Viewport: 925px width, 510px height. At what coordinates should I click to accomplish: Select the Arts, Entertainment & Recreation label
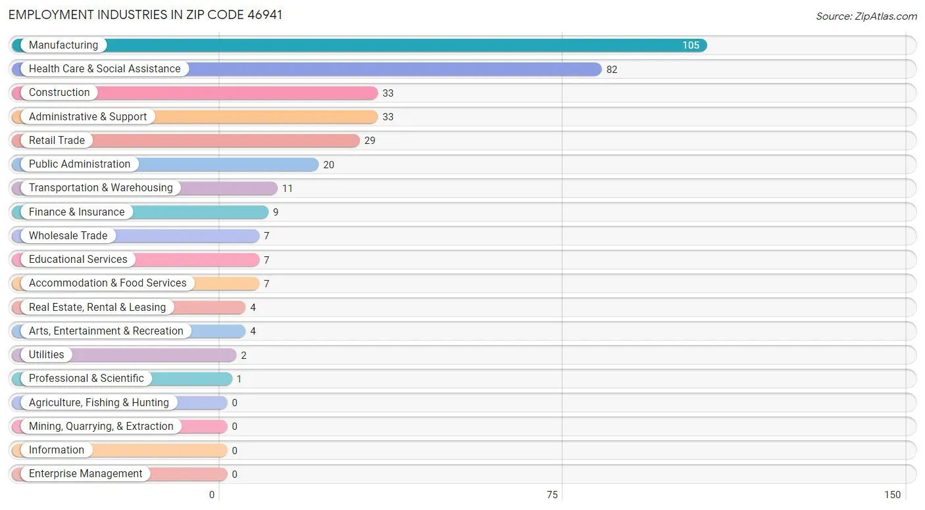pyautogui.click(x=106, y=331)
